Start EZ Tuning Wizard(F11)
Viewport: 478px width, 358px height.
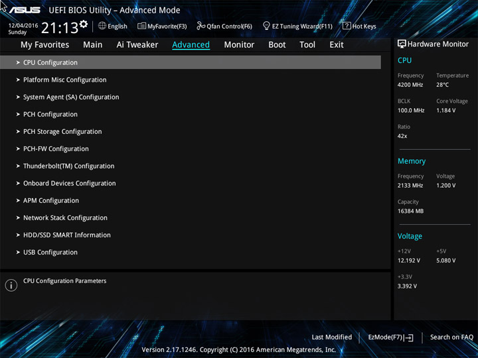297,26
